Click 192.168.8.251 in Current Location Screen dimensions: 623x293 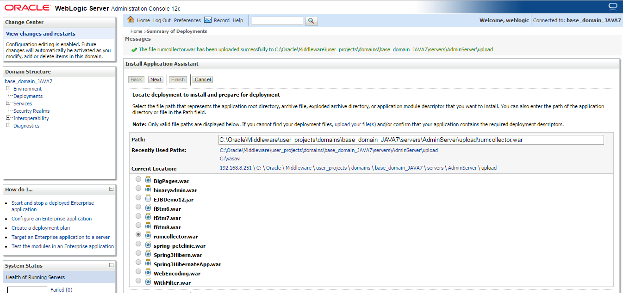point(236,168)
